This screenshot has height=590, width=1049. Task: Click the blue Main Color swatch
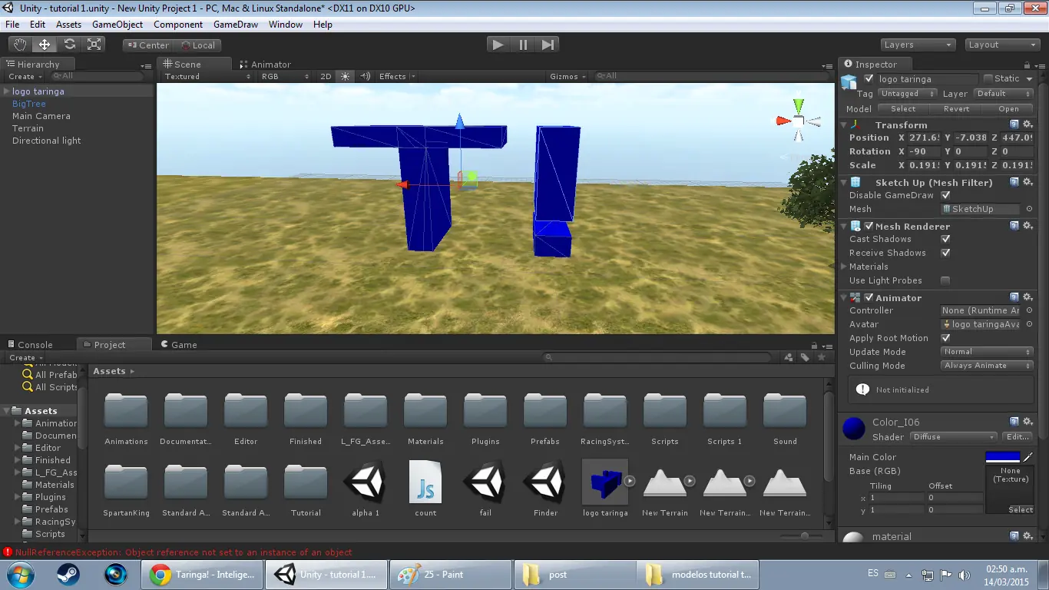pyautogui.click(x=1002, y=457)
